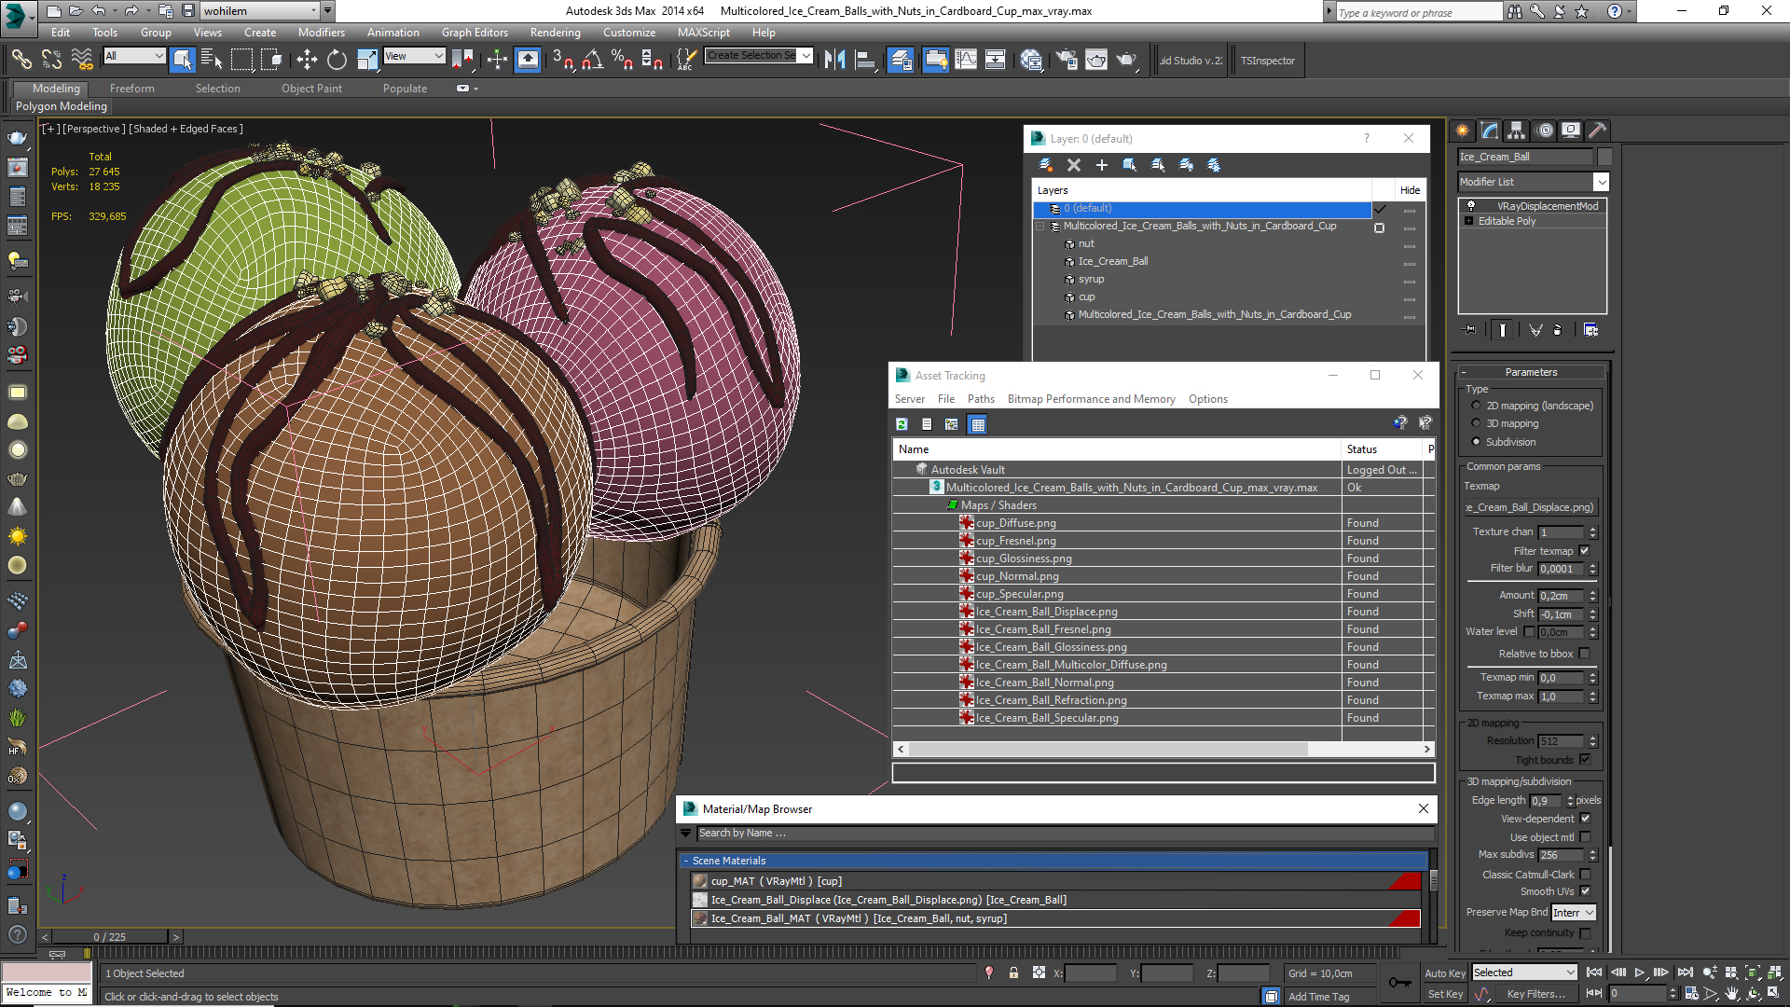Open reference coordinate View dropdown
Screen dimensions: 1790x1007
[x=414, y=56]
